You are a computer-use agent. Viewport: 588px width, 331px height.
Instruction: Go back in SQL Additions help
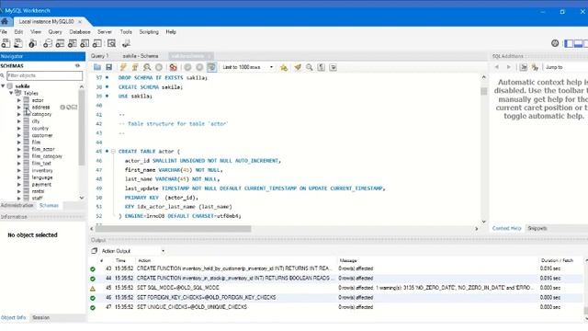point(497,67)
